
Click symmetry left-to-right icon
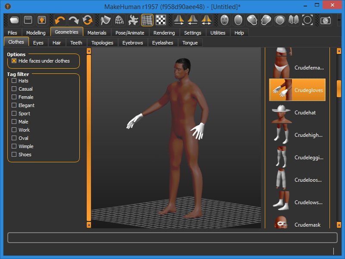[x=193, y=20]
